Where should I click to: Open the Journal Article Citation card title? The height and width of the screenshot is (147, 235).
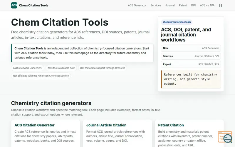point(106,125)
